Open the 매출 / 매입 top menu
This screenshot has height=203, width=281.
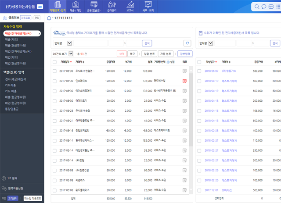click(76, 7)
